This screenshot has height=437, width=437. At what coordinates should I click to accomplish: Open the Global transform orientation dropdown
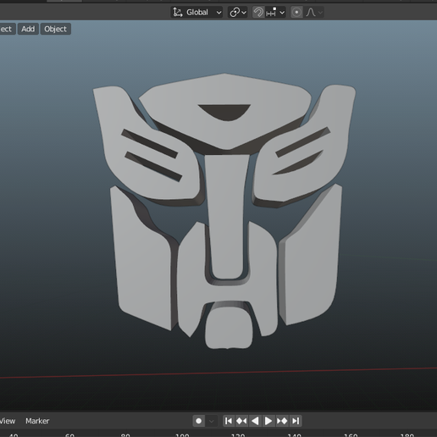pos(196,12)
